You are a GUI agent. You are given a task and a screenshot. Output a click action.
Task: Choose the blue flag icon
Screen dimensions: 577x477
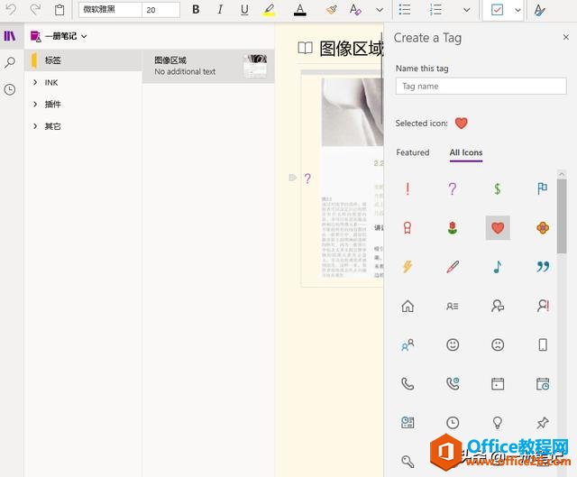(543, 188)
